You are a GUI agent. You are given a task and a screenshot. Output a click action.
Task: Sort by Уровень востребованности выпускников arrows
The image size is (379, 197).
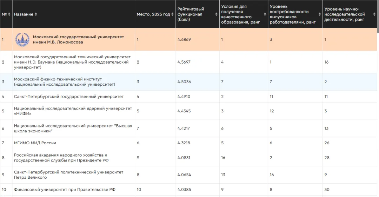coord(320,14)
